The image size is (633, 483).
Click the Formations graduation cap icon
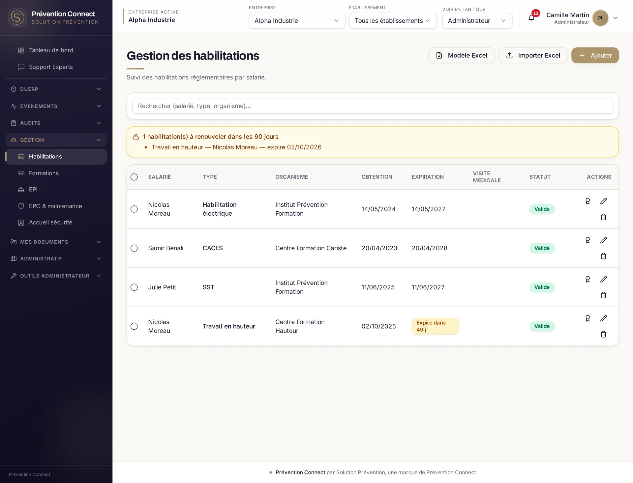click(21, 173)
